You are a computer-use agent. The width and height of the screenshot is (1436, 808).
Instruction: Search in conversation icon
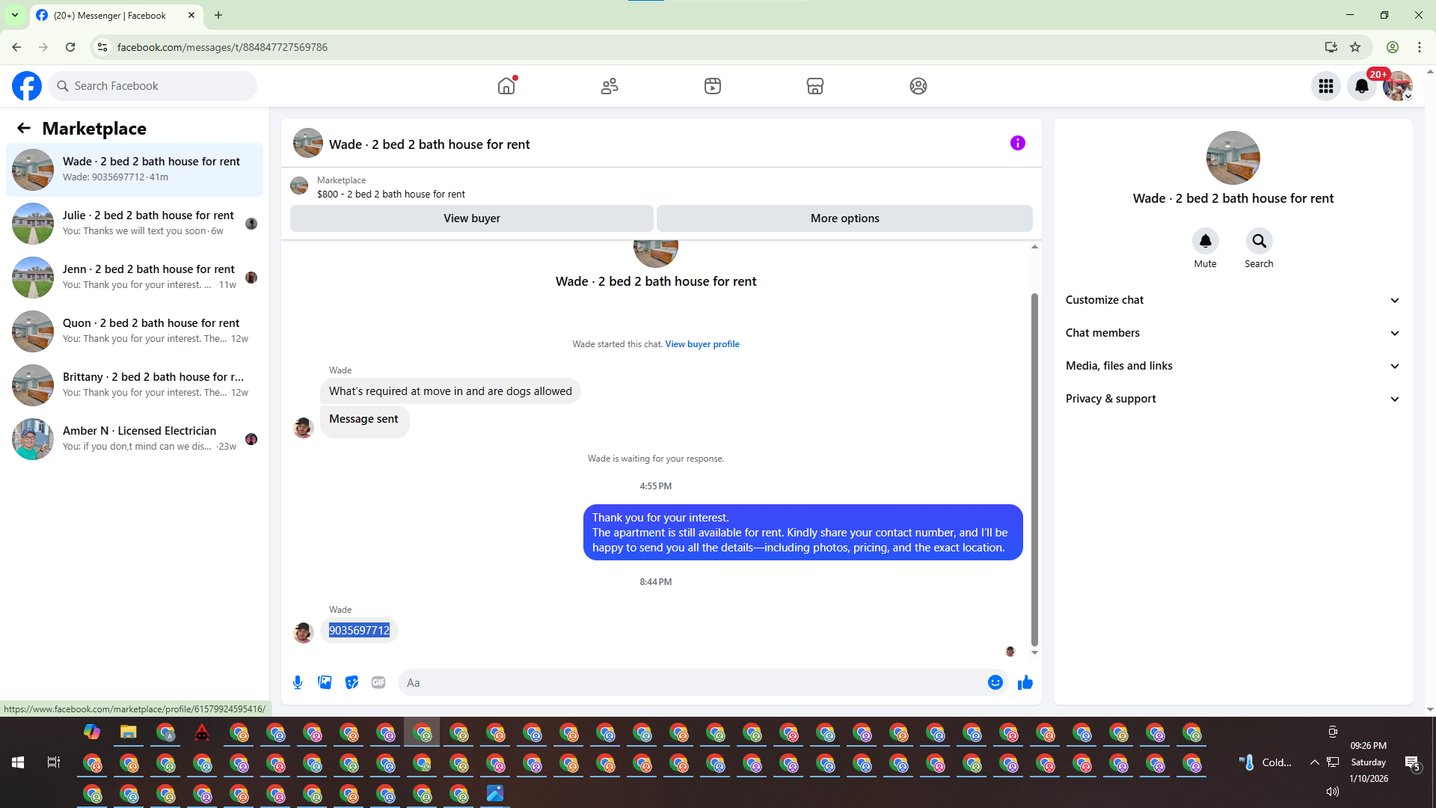click(1259, 242)
